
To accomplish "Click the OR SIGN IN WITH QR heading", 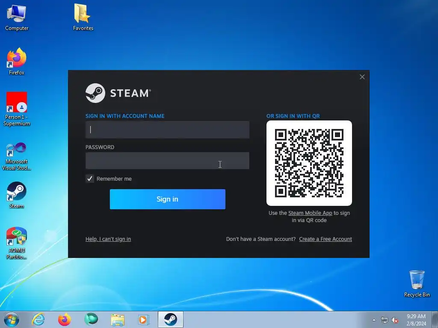I will [293, 116].
